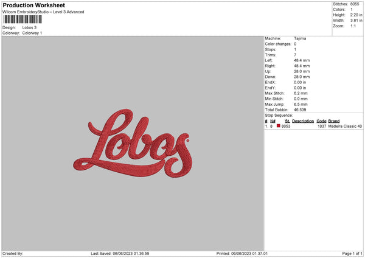
Task: Click the design name Lobos 3
Action: [x=29, y=27]
